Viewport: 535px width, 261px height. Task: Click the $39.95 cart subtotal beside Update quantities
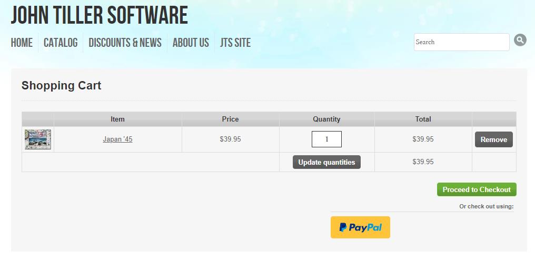click(423, 162)
